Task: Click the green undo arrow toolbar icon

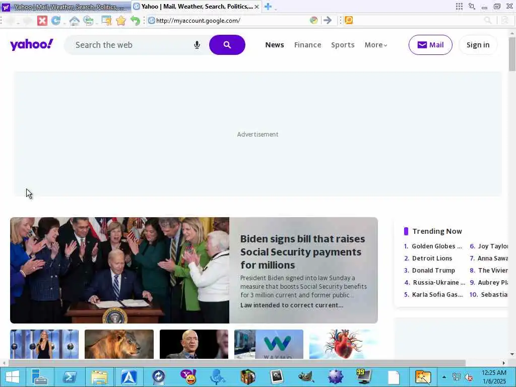Action: point(135,21)
